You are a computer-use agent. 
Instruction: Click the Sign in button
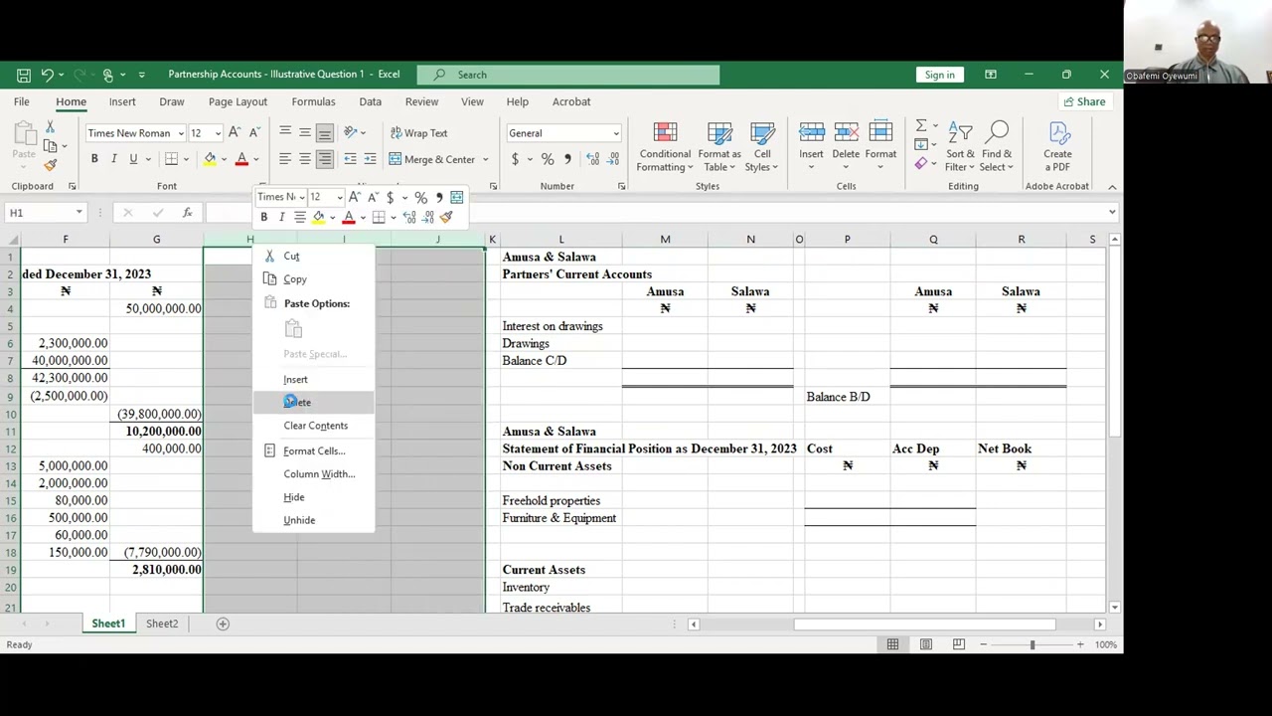[939, 75]
